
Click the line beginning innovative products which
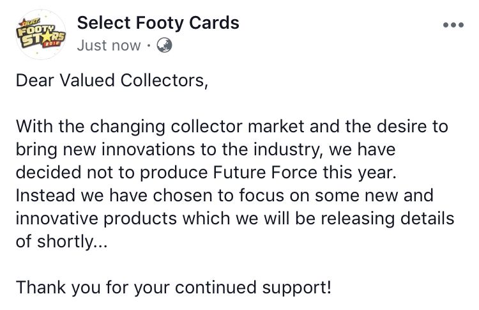[x=235, y=219]
